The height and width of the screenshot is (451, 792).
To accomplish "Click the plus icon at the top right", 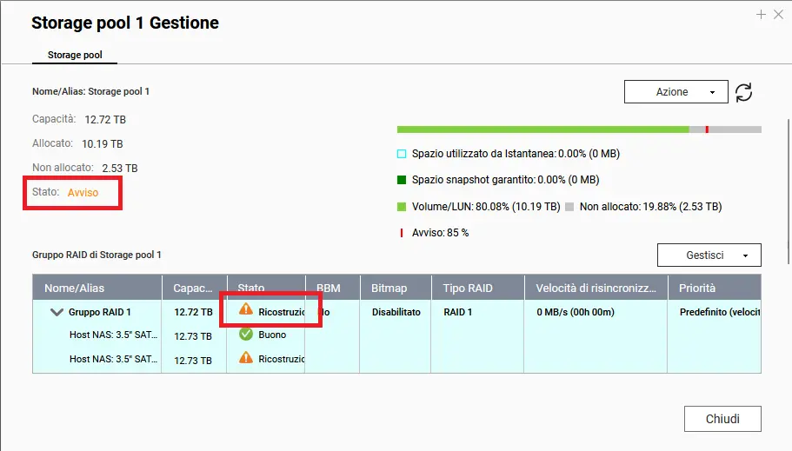I will coord(761,15).
